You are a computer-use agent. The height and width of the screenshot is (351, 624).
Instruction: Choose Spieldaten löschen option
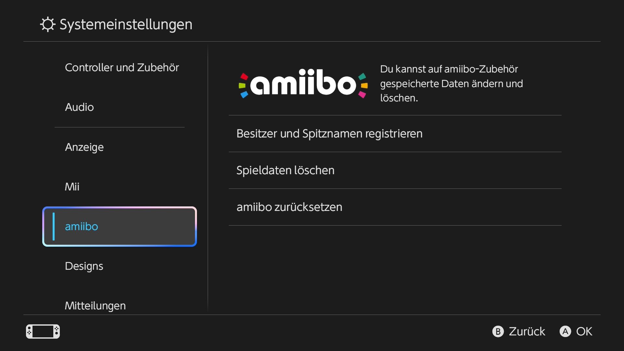pyautogui.click(x=395, y=170)
